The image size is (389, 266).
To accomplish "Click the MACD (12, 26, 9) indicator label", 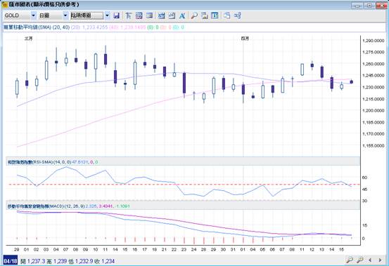I will pyautogui.click(x=46, y=206).
